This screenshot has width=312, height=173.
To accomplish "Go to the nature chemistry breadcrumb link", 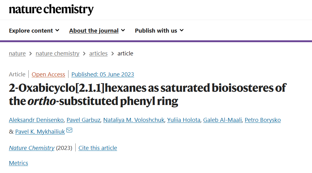I will [57, 53].
